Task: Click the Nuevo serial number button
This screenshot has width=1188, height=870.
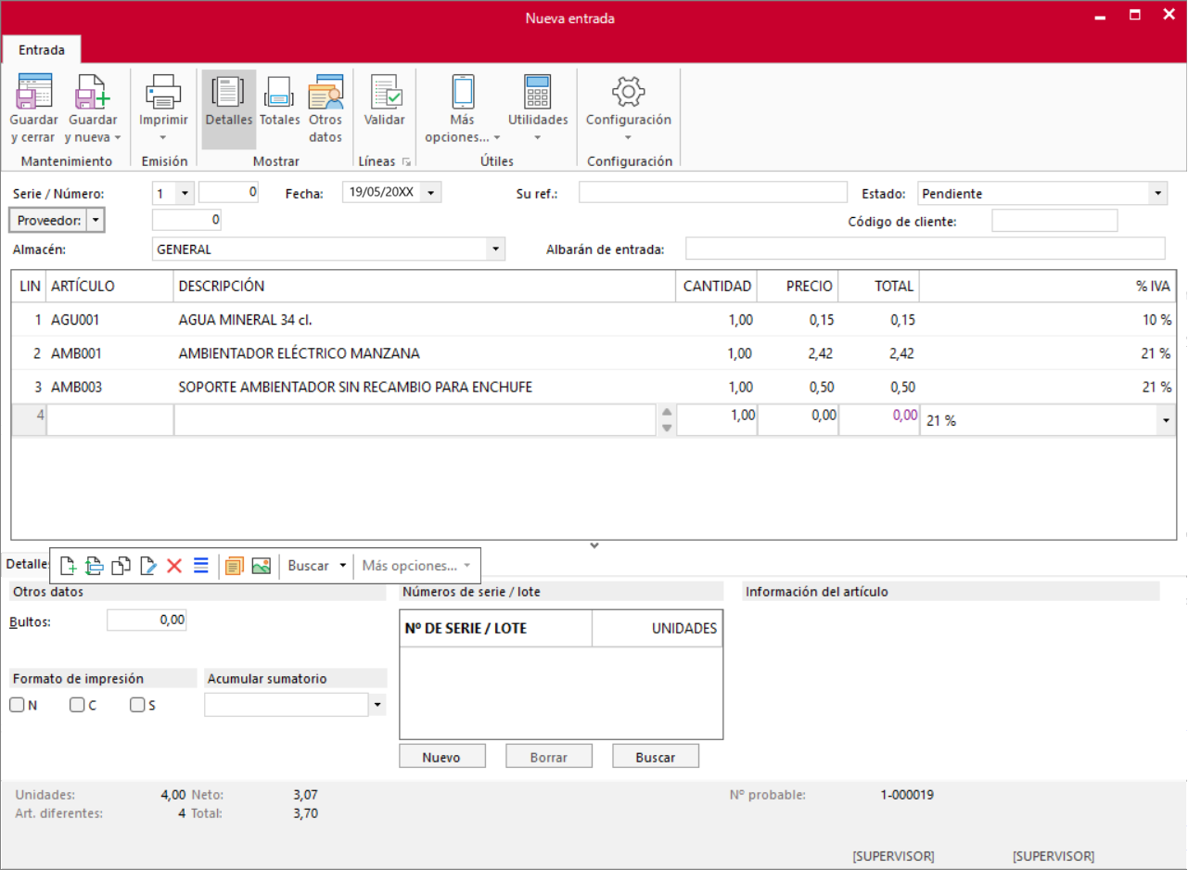Action: click(x=441, y=757)
